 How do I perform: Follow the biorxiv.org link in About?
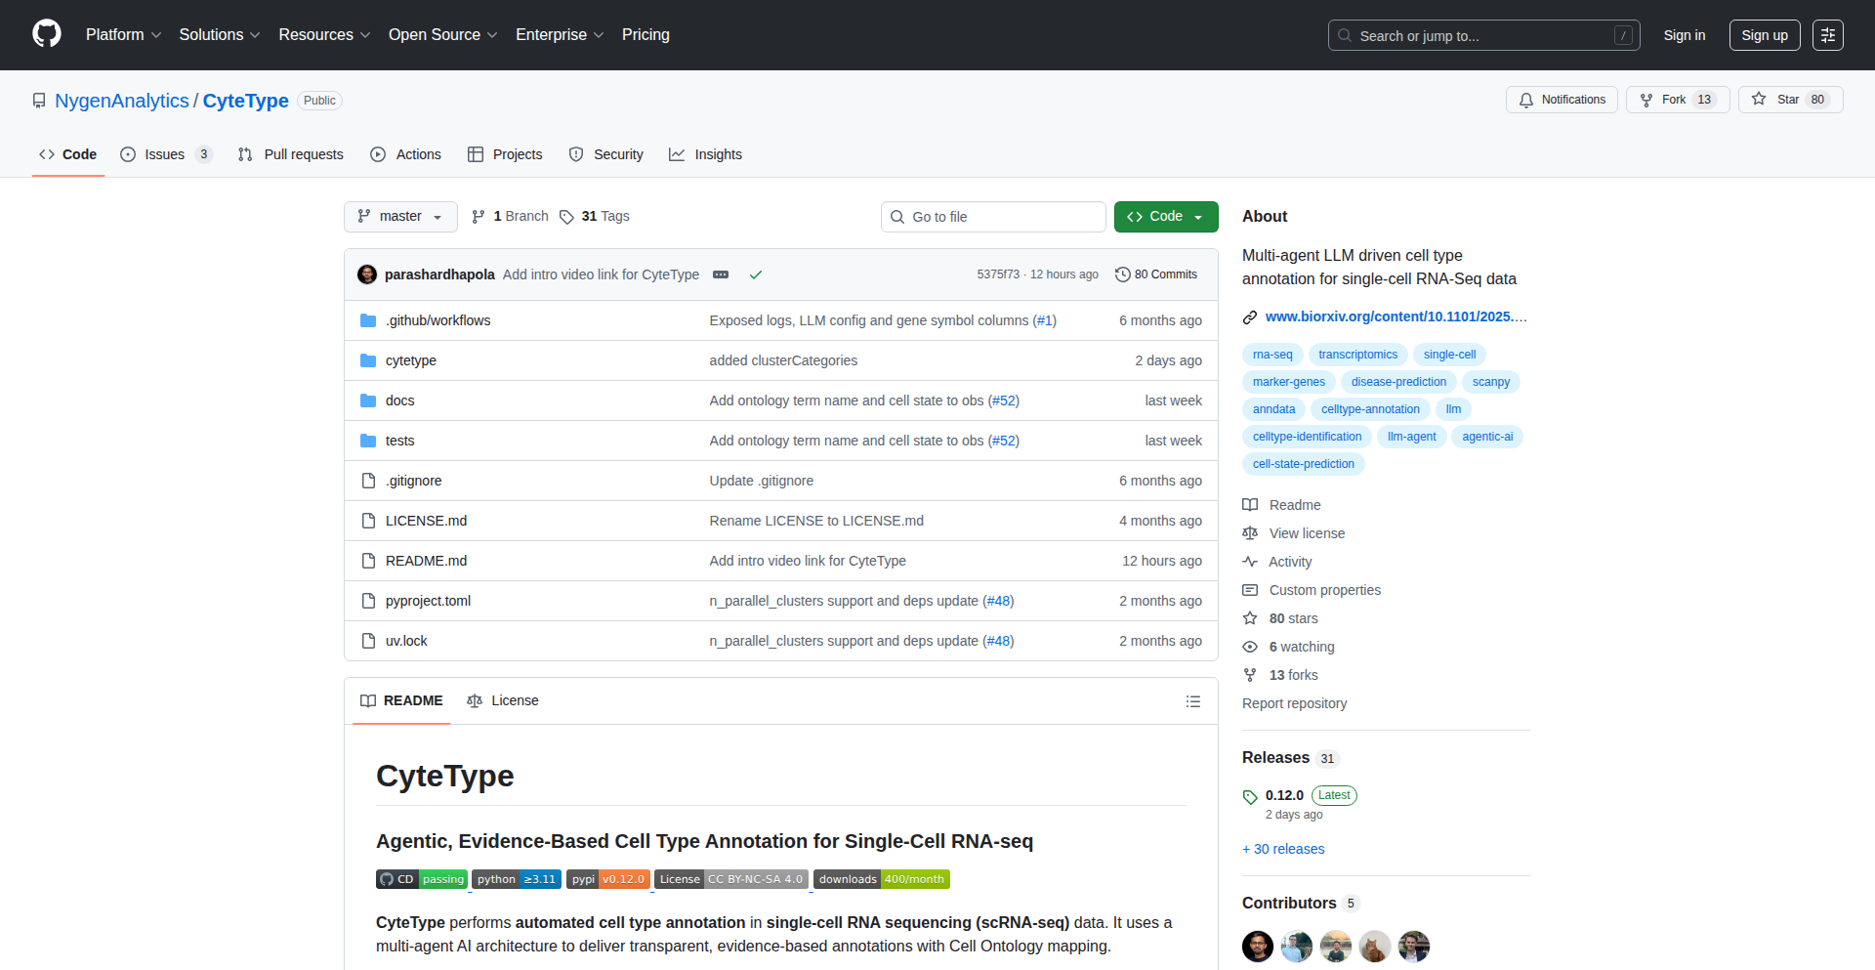tap(1396, 316)
